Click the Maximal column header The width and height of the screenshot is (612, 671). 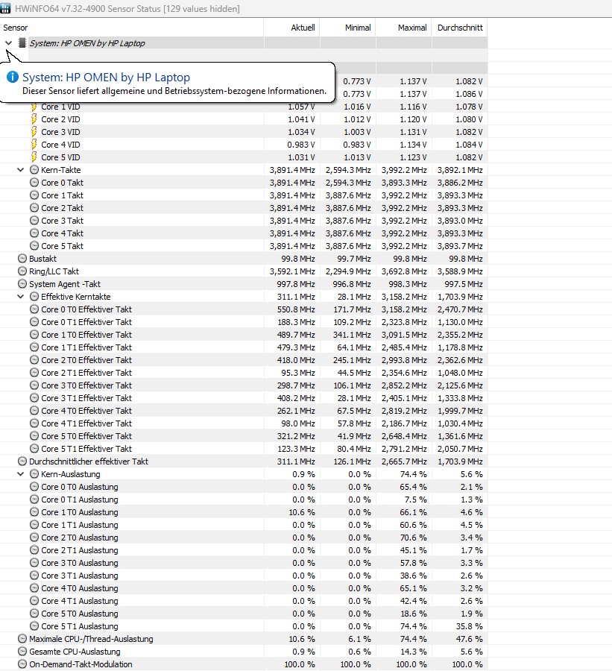403,28
